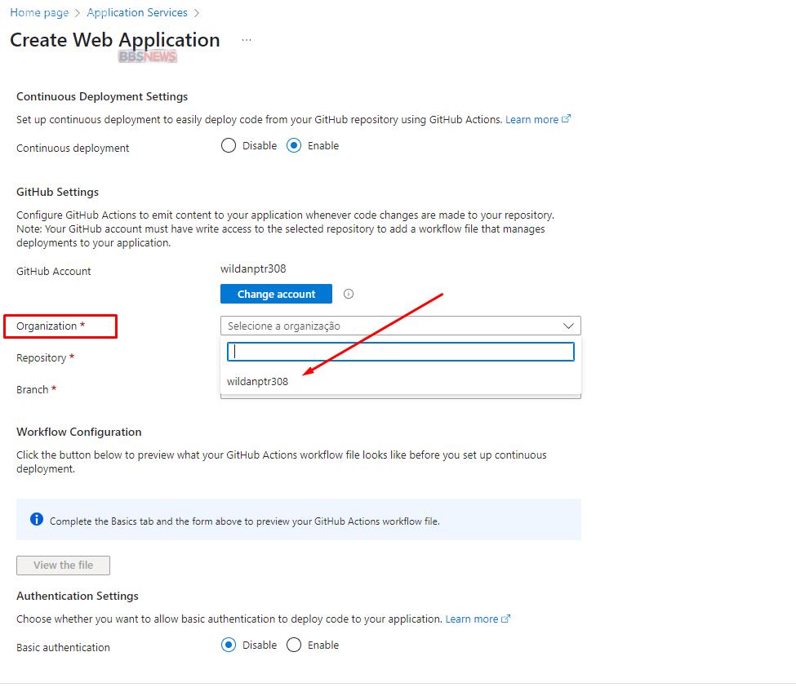Select Disable for Continuous deployment
Viewport: 796px width, 692px height.
[x=229, y=146]
